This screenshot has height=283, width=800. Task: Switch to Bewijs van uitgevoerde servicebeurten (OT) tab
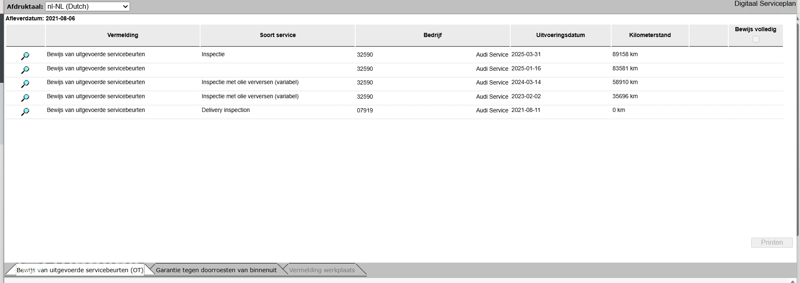(x=80, y=270)
